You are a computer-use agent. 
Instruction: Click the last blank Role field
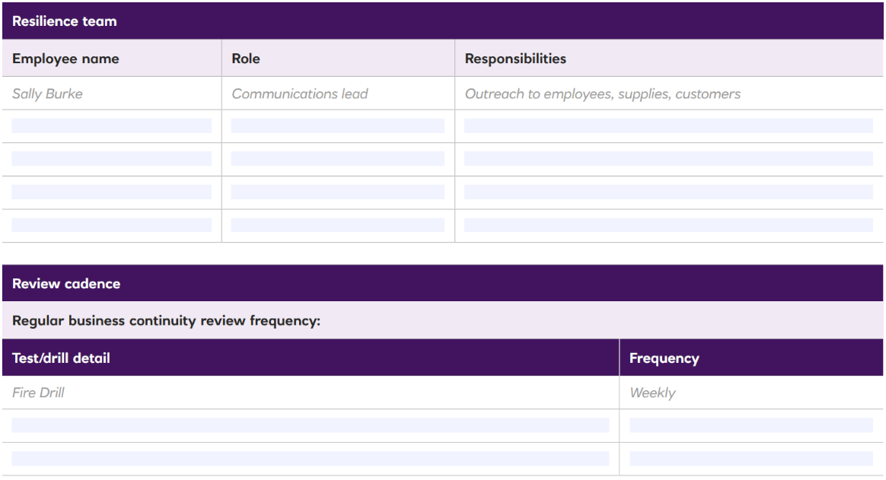click(337, 225)
